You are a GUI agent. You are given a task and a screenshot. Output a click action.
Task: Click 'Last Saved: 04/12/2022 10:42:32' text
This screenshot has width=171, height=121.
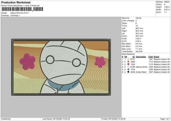point(56,119)
